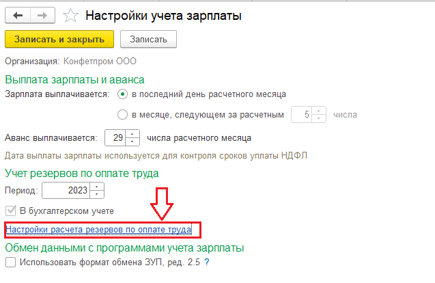Decrease the next-month salary day number
This screenshot has width=435, height=283.
point(319,118)
